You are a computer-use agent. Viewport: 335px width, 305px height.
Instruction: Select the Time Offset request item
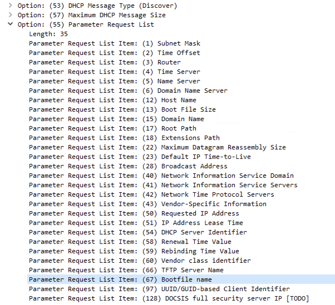pos(114,53)
